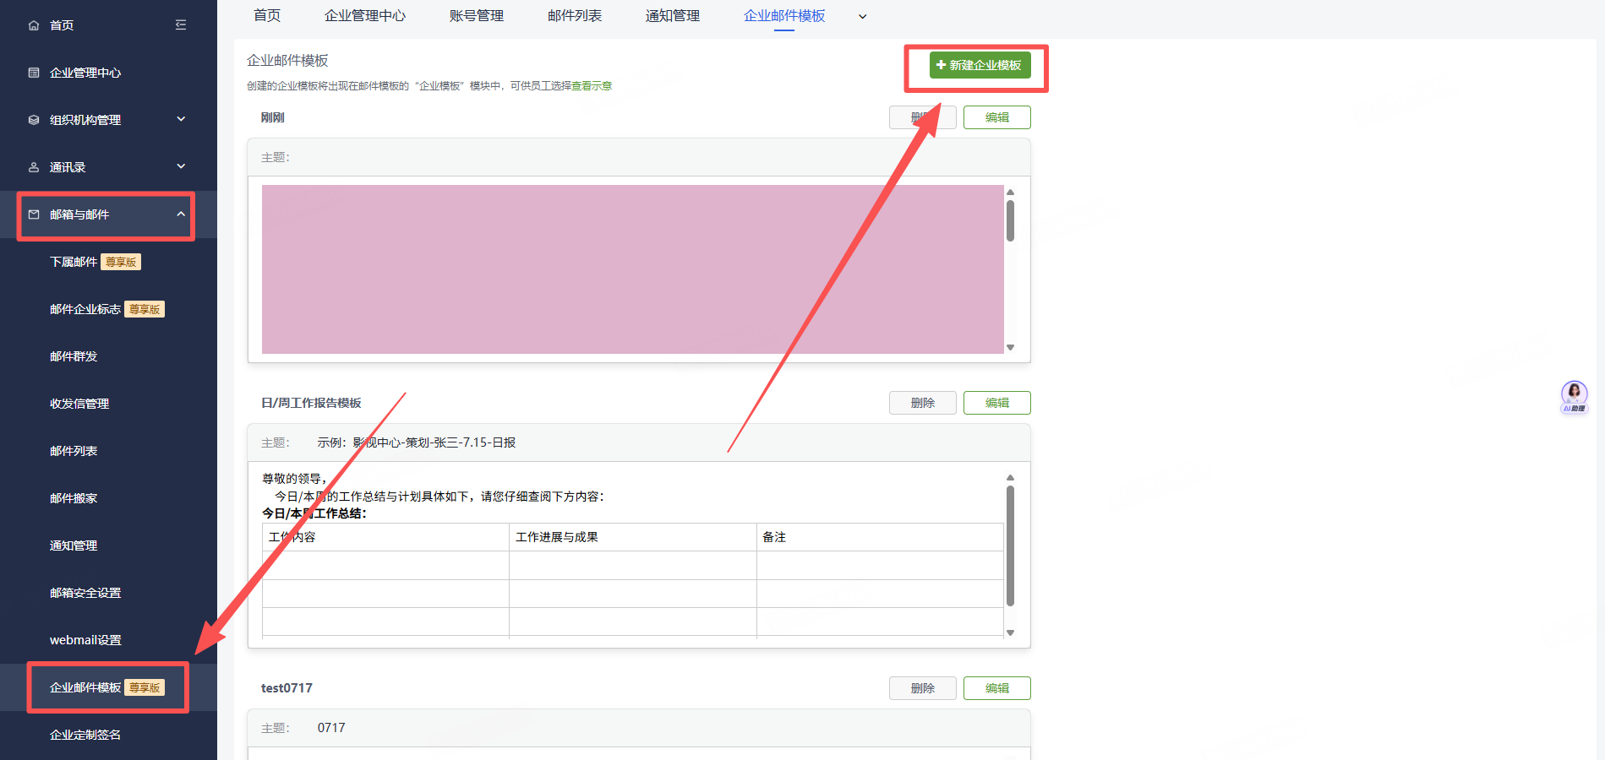Click the 邮箱与邮件 envelope icon
This screenshot has width=1605, height=760.
[x=34, y=214]
